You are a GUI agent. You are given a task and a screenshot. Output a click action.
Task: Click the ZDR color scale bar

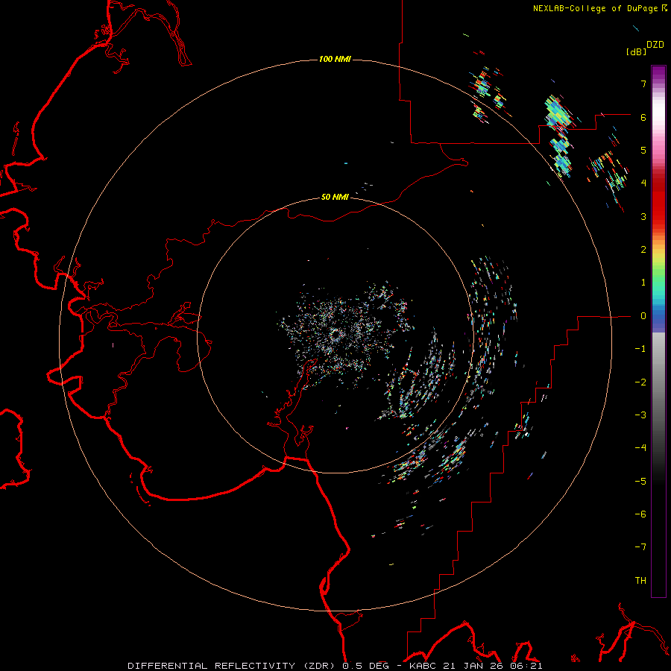tap(658, 331)
